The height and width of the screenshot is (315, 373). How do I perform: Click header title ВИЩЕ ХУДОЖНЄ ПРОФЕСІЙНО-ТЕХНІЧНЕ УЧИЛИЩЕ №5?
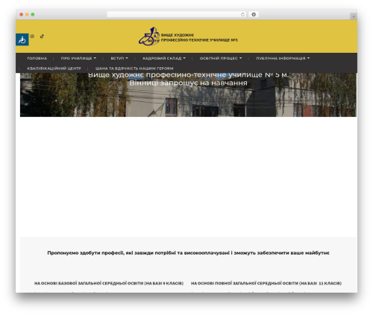[199, 37]
